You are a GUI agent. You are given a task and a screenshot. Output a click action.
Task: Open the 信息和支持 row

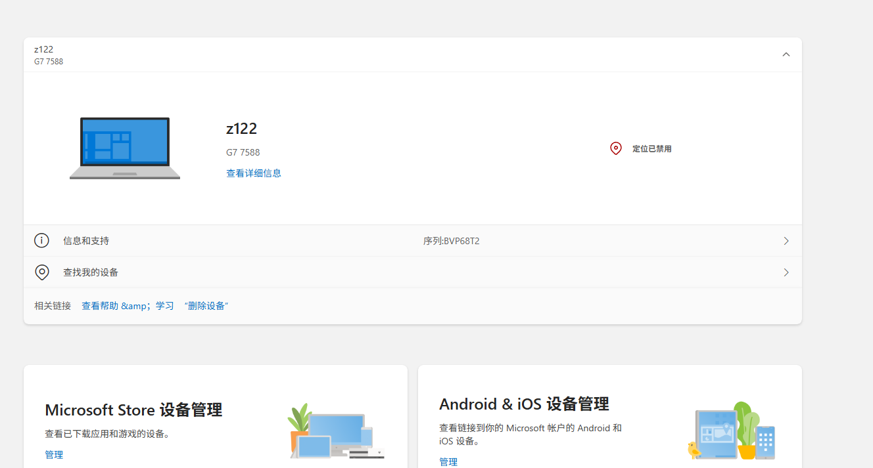coord(413,241)
